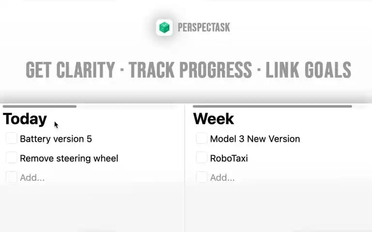Check the Battery version 5 checkbox
Viewport: 372px width, 232px height.
12,138
